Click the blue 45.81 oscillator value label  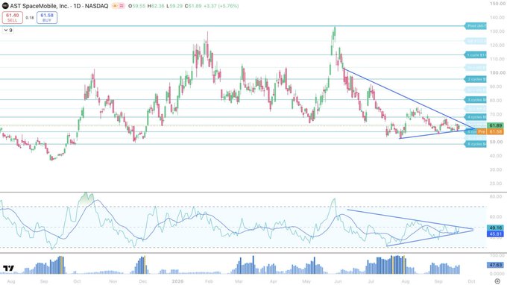click(x=495, y=234)
